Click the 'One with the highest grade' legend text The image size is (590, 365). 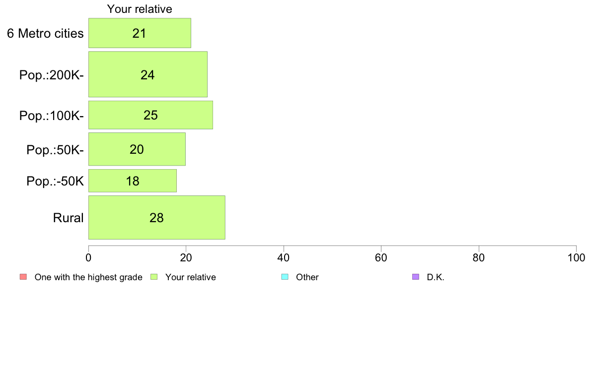coord(88,277)
